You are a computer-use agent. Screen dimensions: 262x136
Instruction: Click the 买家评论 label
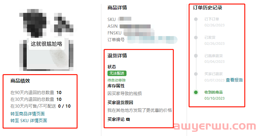click(x=116, y=119)
